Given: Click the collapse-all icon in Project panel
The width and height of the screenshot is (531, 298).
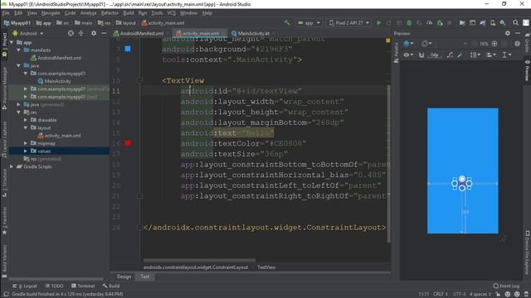Looking at the screenshot, I should click(x=81, y=33).
